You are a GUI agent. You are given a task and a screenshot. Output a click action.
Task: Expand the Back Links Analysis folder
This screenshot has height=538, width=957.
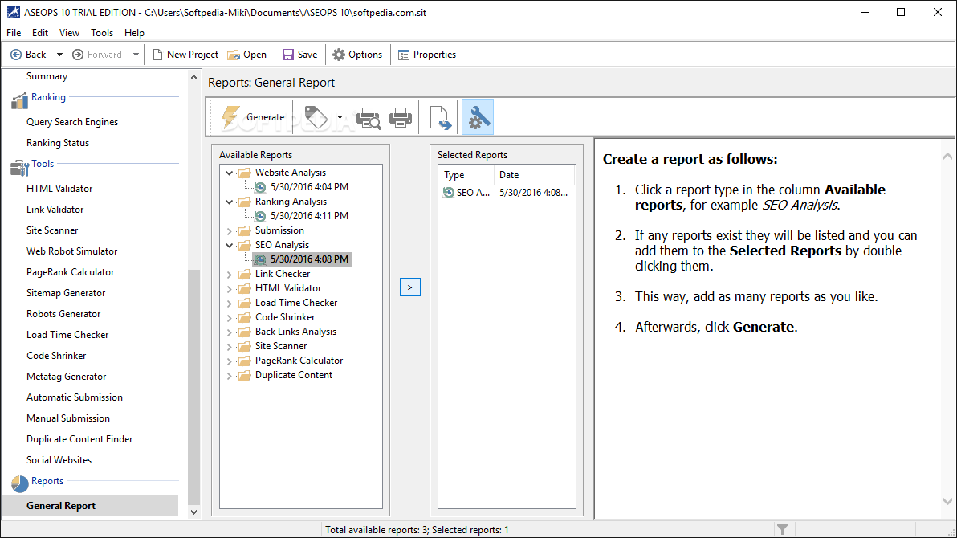tap(230, 332)
